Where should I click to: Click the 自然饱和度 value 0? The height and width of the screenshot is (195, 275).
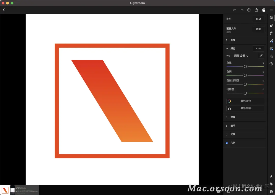[x=263, y=80]
